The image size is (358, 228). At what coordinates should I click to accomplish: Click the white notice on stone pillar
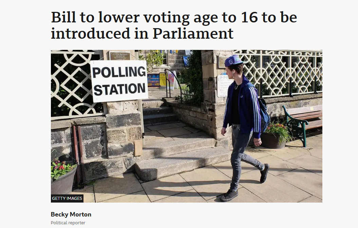(x=224, y=85)
